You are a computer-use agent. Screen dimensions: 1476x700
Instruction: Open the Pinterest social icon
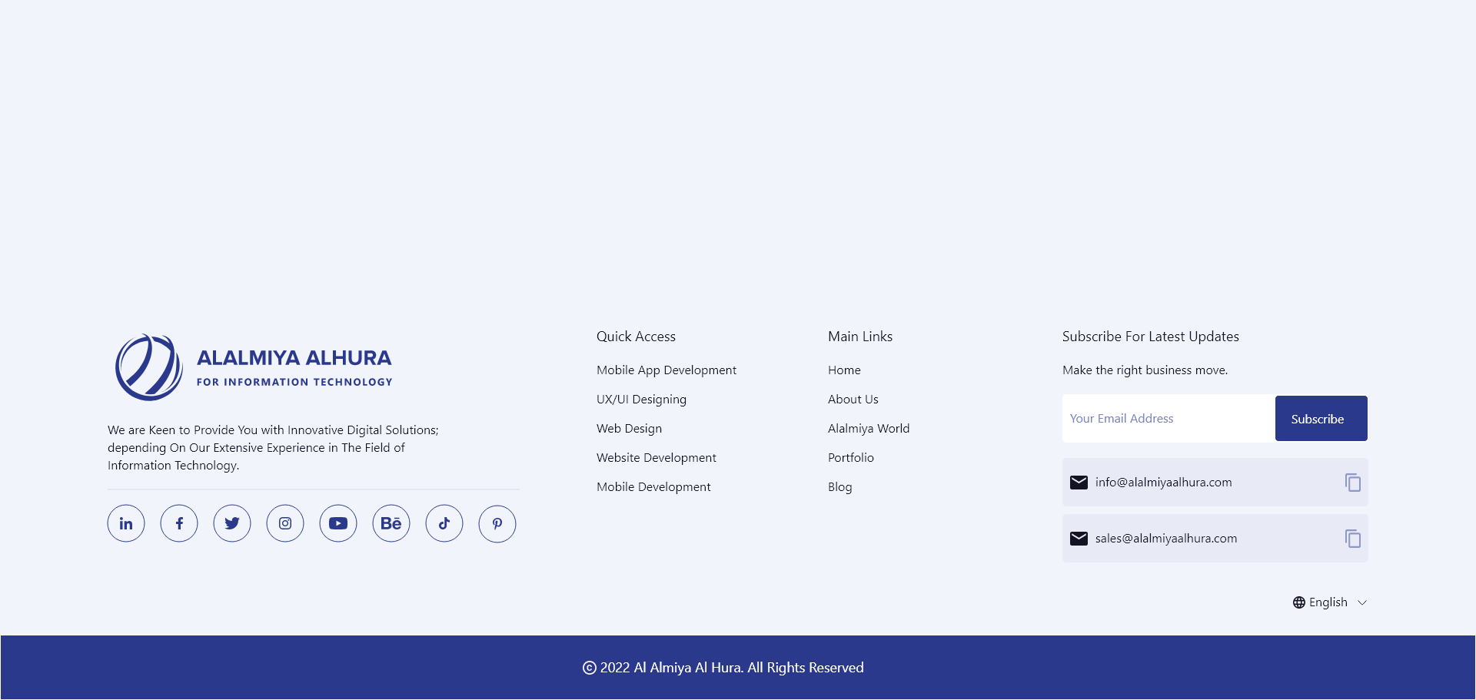pyautogui.click(x=497, y=524)
